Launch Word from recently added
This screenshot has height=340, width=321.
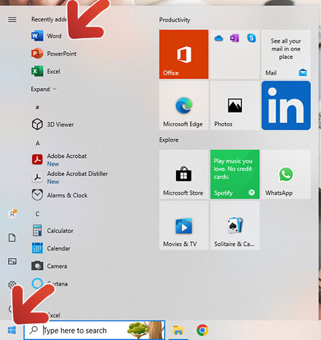(x=46, y=36)
